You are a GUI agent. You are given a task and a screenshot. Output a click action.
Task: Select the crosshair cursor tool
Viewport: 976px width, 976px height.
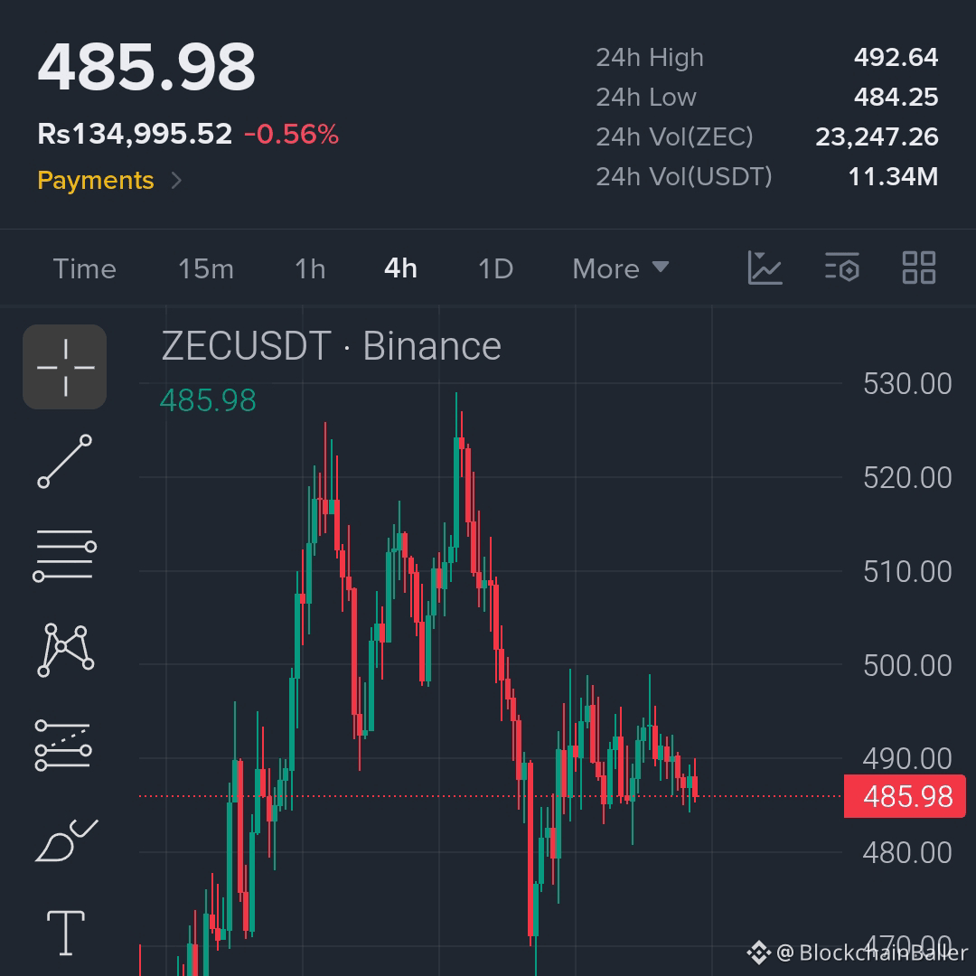pos(65,367)
